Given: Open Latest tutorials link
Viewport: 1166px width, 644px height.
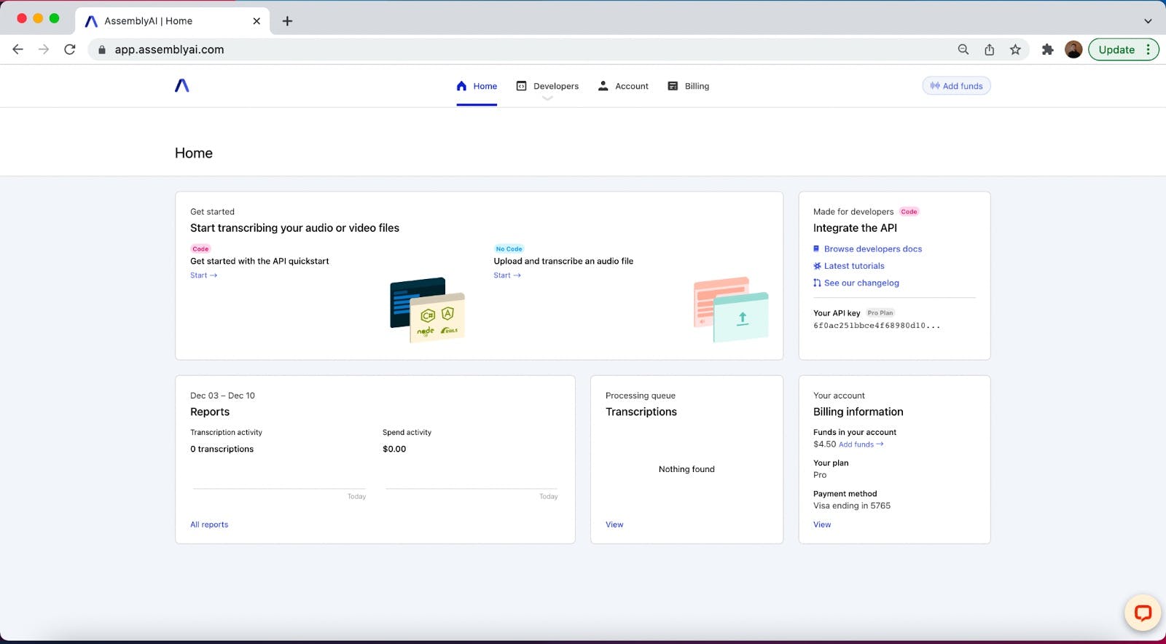Looking at the screenshot, I should [x=854, y=266].
